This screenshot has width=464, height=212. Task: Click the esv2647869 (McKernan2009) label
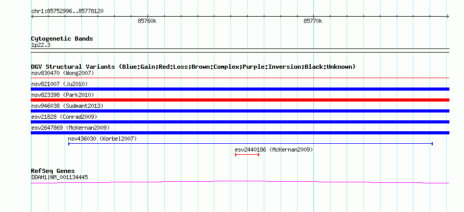70,128
